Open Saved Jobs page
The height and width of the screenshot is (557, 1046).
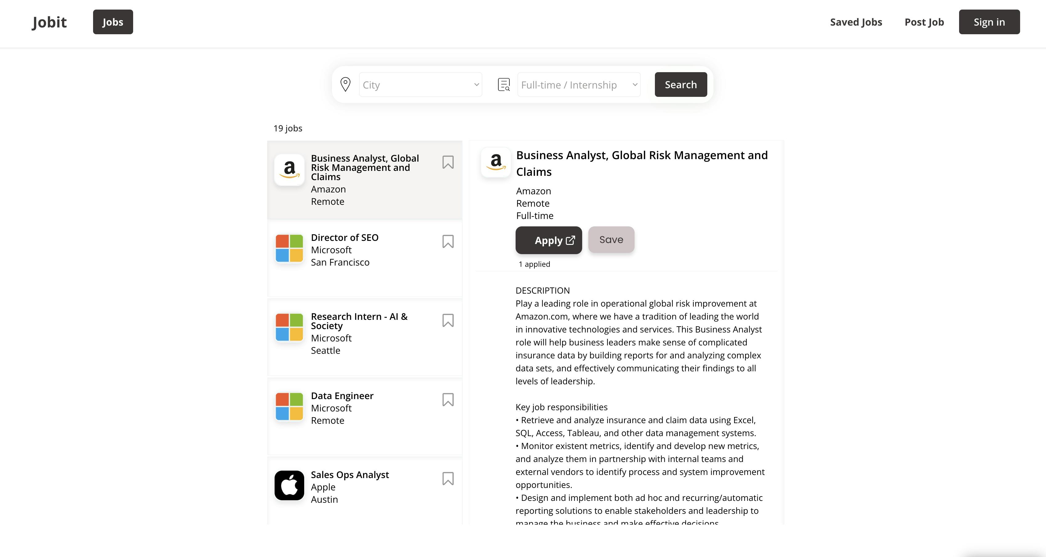click(856, 22)
